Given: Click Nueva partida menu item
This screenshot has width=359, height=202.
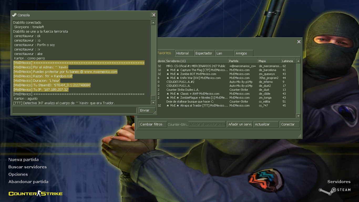Looking at the screenshot, I should 23,160.
